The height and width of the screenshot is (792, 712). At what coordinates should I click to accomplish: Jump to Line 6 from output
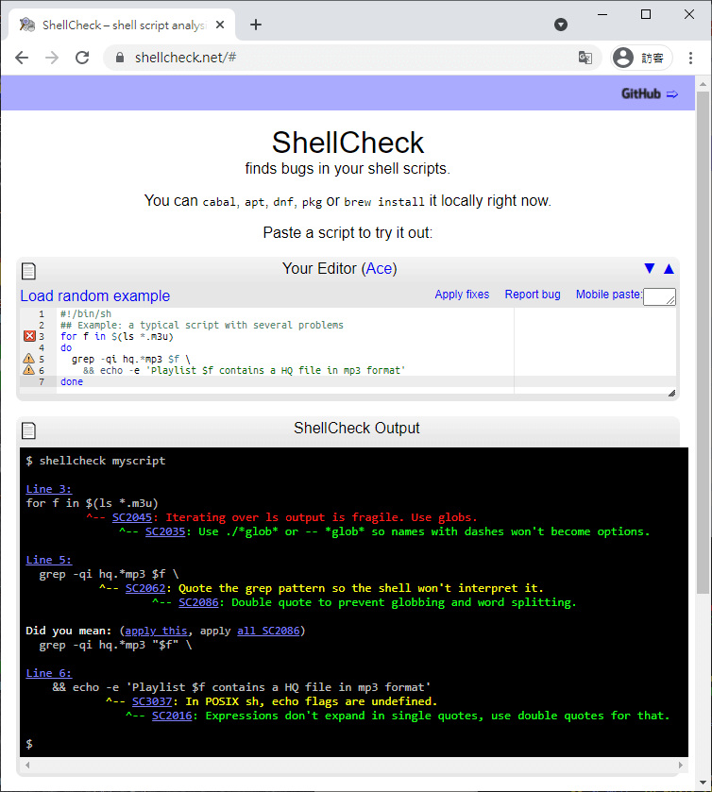49,673
